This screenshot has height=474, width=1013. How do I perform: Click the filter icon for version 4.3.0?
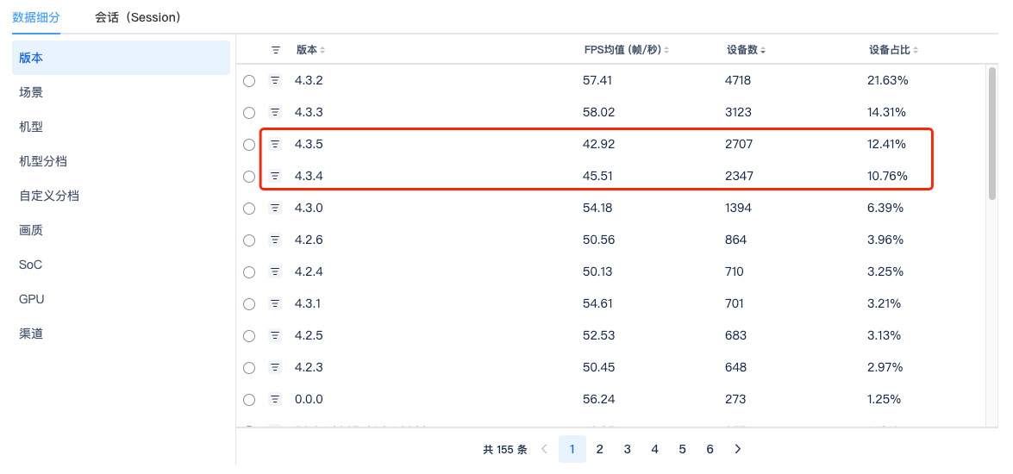point(275,208)
